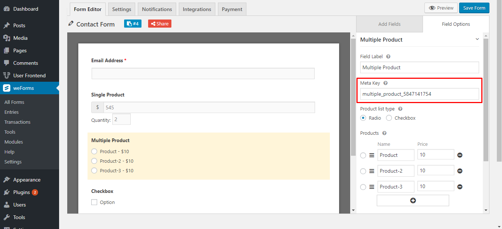The image size is (502, 229).
Task: Open the Add Fields tab
Action: pyautogui.click(x=389, y=24)
